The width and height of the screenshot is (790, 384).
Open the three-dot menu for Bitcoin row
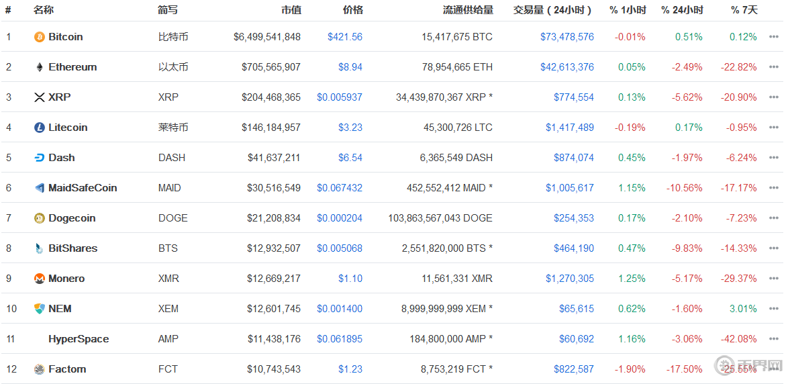(774, 37)
